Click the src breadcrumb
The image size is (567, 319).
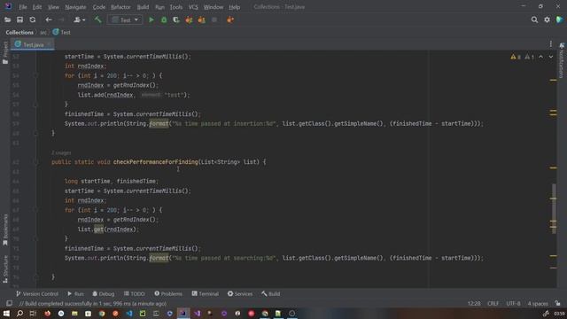click(x=43, y=32)
